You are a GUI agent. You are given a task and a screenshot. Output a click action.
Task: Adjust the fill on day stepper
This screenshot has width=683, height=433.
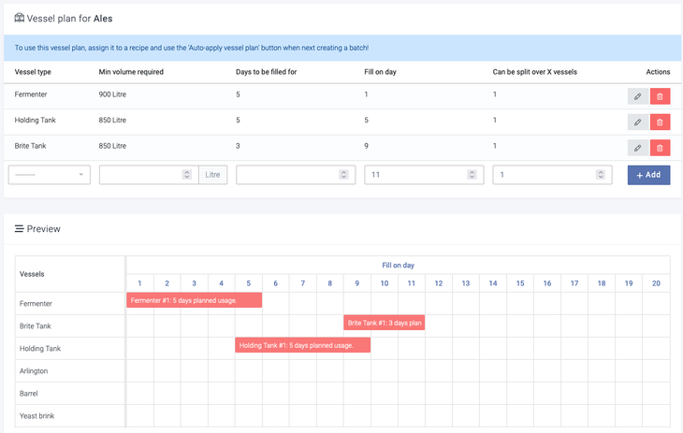(472, 175)
